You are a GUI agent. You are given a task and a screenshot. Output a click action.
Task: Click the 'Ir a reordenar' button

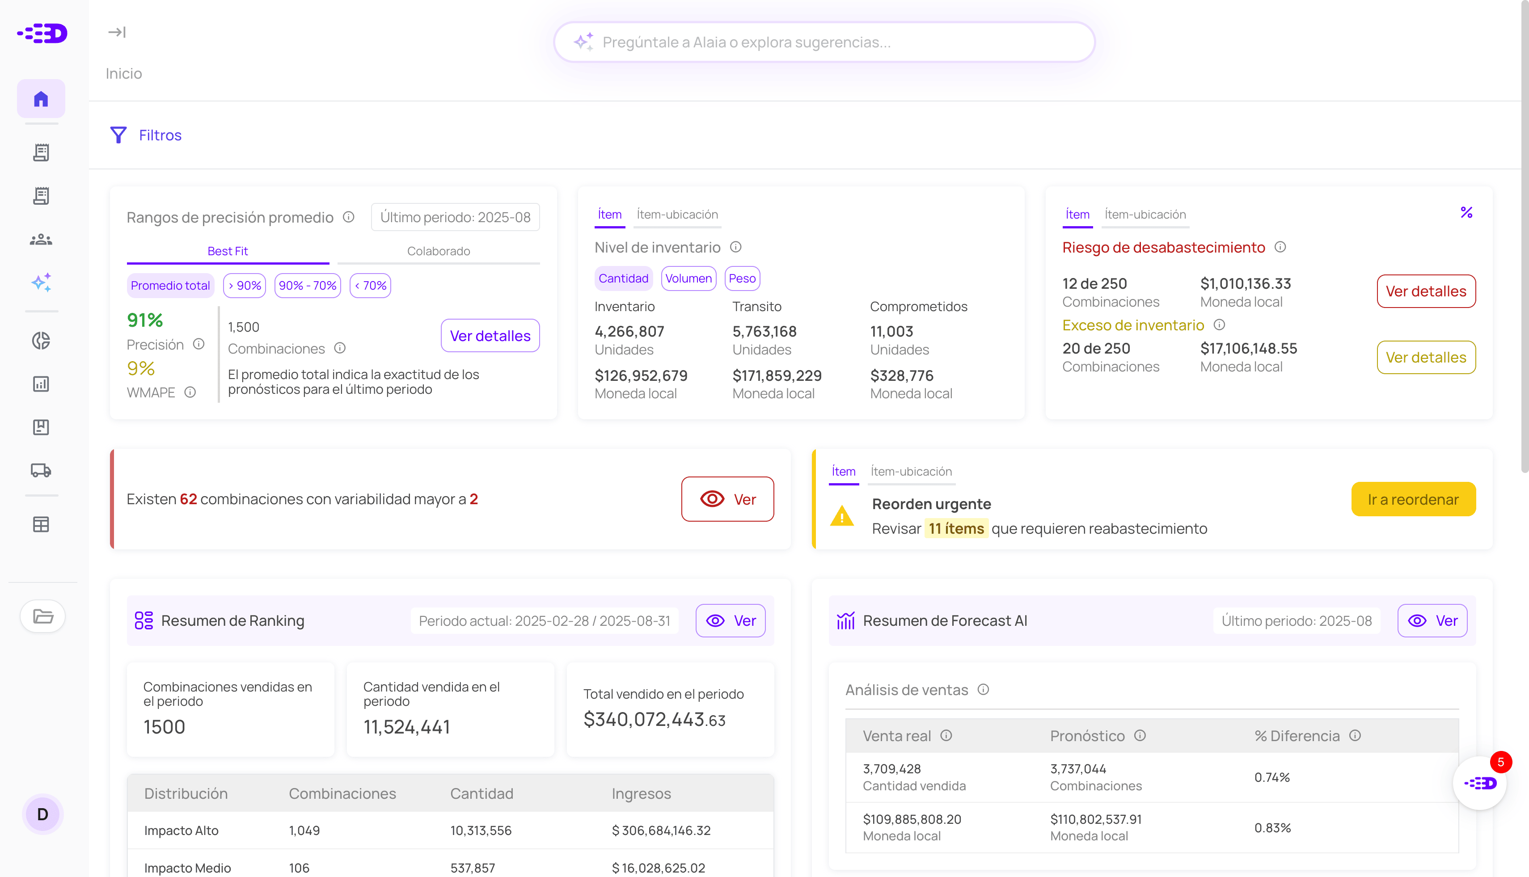pyautogui.click(x=1413, y=499)
